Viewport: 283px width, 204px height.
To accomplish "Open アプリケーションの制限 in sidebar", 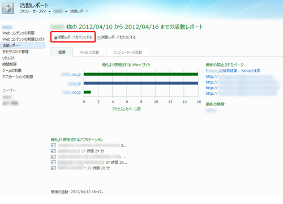I will [18, 76].
